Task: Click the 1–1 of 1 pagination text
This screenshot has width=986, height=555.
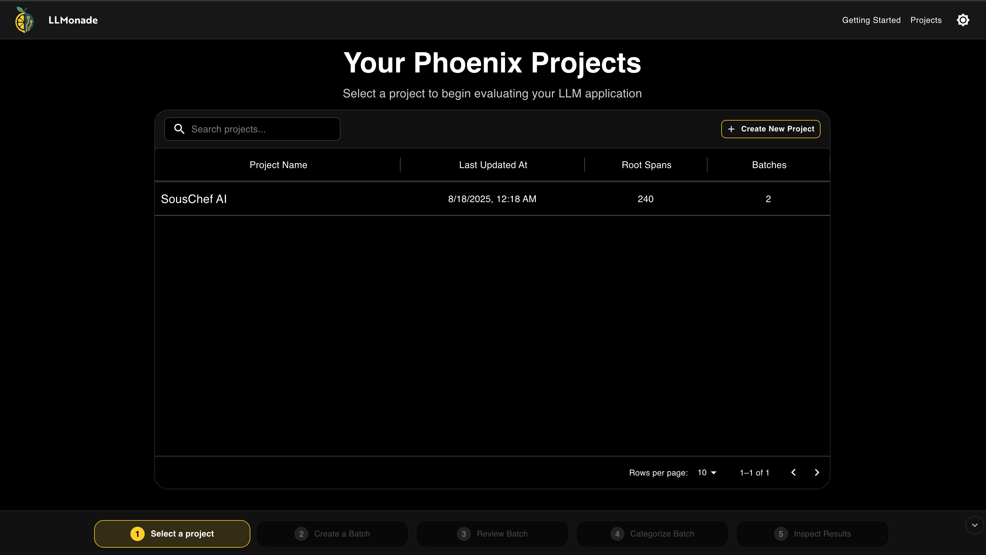Action: click(754, 473)
